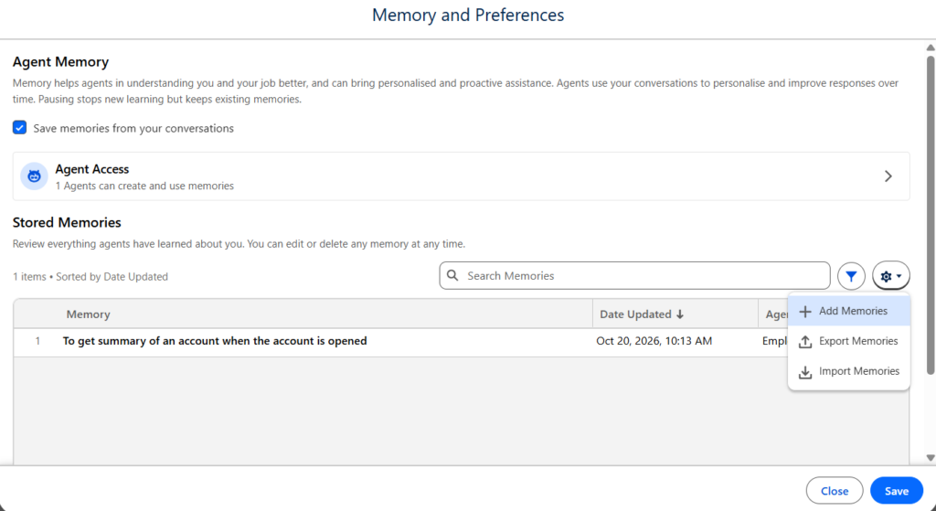The height and width of the screenshot is (511, 936).
Task: Click the vertical scrollbar thumb
Action: point(930,215)
